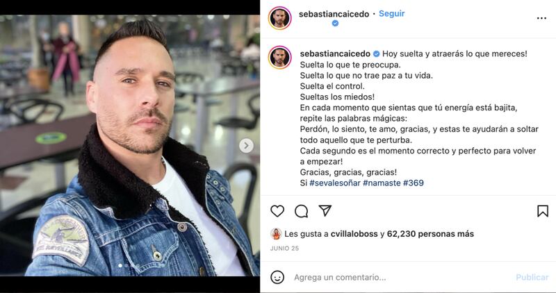Image resolution: width=556 pixels, height=293 pixels.
Task: Go to next photo with carousel arrow
Action: click(246, 146)
